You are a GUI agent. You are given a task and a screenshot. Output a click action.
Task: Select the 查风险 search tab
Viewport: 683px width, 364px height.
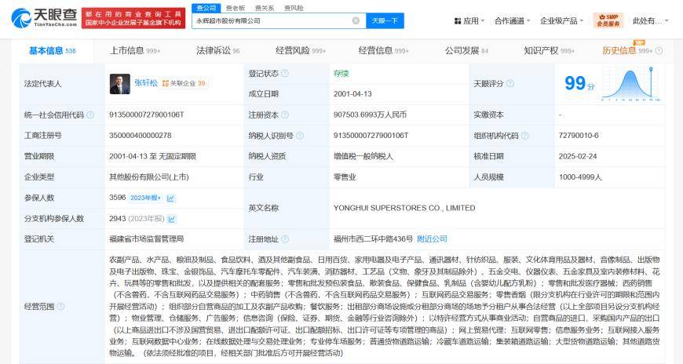click(294, 8)
